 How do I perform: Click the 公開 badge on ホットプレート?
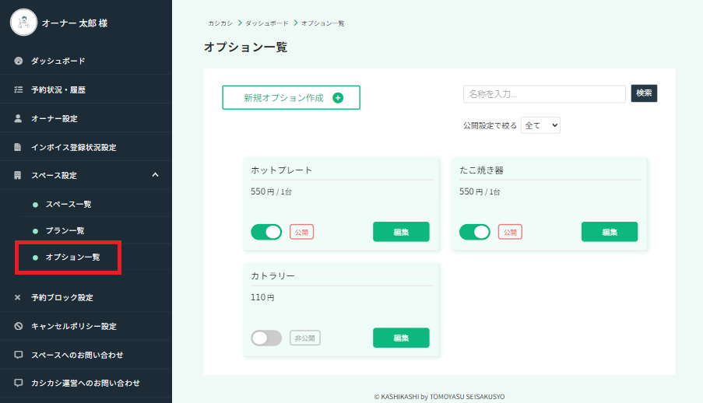coord(302,232)
